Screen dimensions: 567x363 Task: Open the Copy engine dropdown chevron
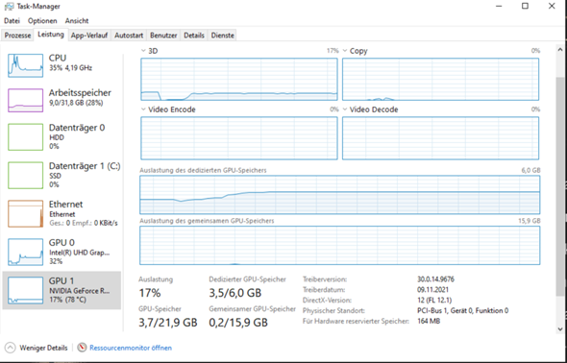tap(345, 51)
